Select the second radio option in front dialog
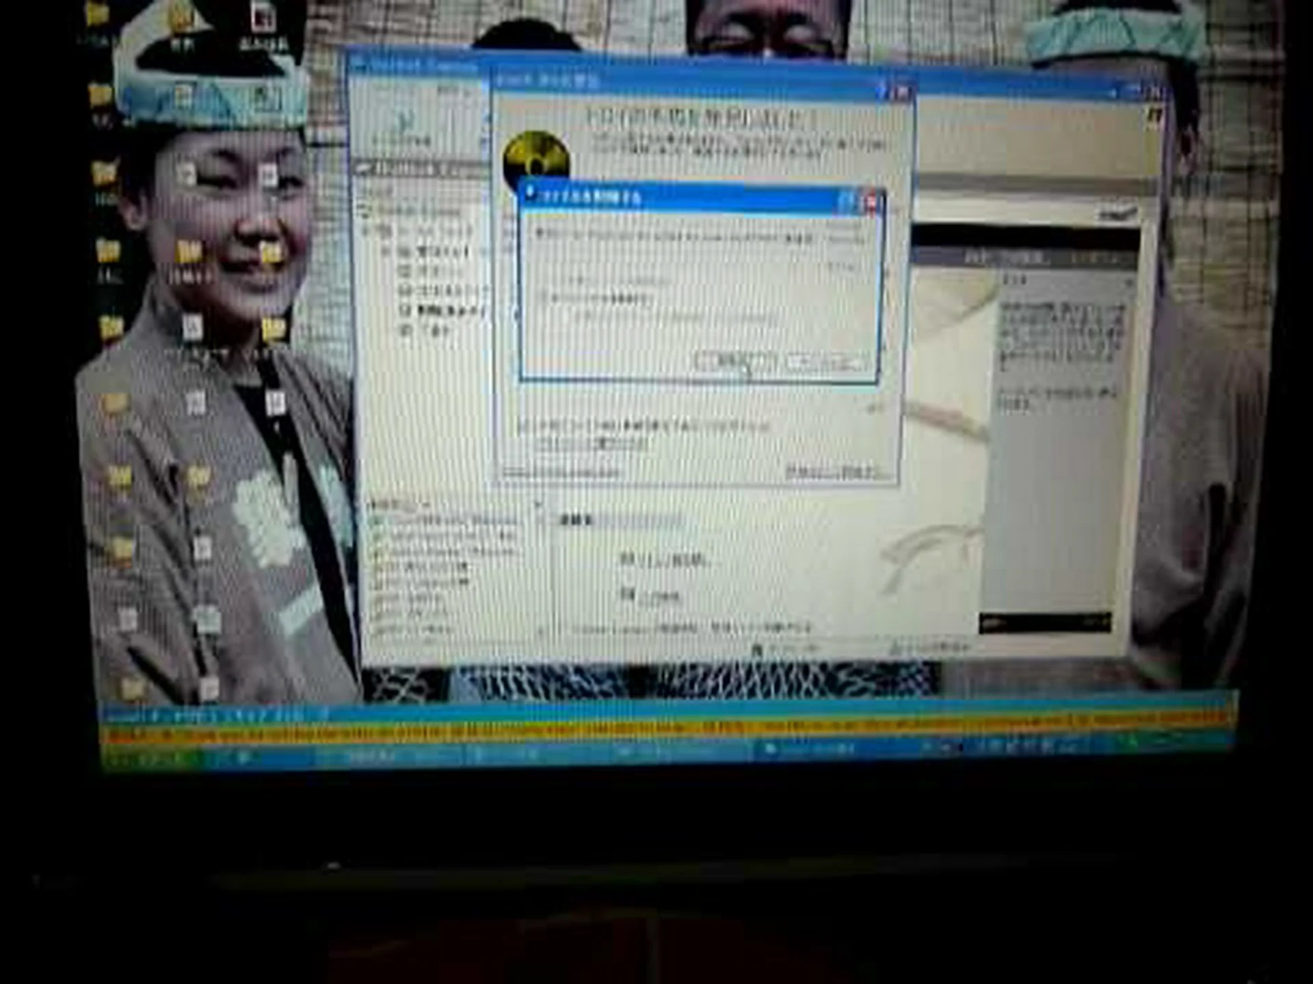This screenshot has height=984, width=1313. 546,298
